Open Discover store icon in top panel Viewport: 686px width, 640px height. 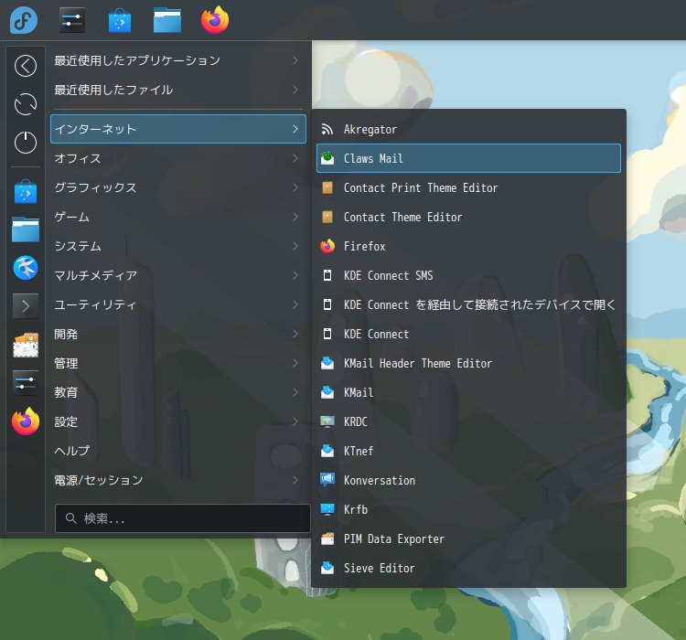(x=120, y=20)
